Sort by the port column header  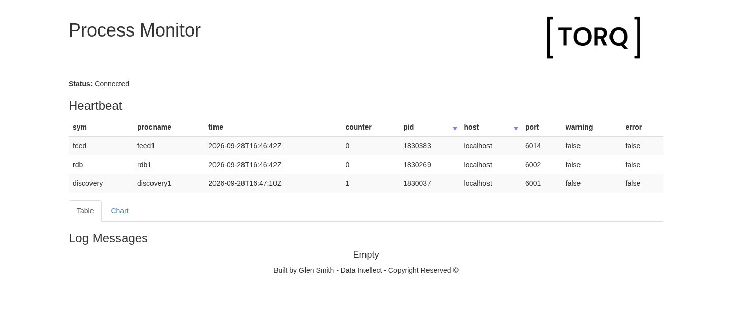click(532, 127)
